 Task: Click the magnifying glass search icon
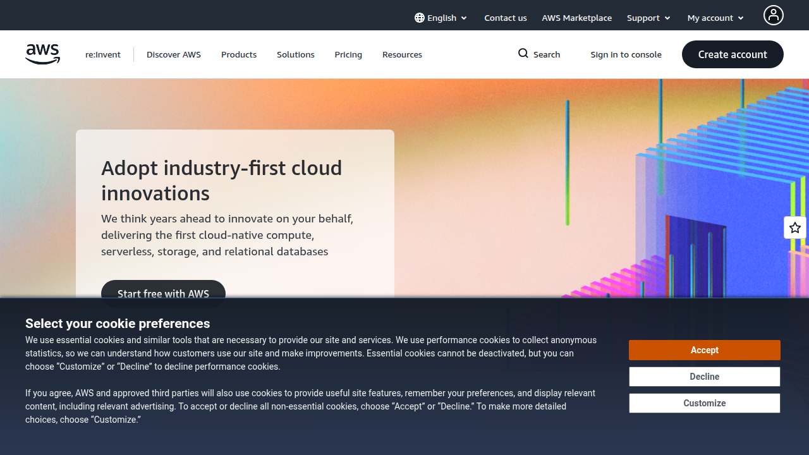point(523,54)
